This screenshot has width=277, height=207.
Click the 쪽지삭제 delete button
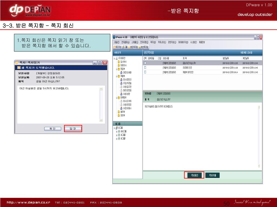click(x=212, y=175)
